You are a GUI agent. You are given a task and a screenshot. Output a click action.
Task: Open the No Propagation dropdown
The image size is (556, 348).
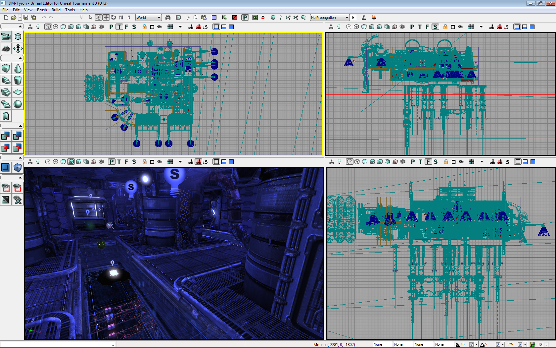tap(330, 18)
